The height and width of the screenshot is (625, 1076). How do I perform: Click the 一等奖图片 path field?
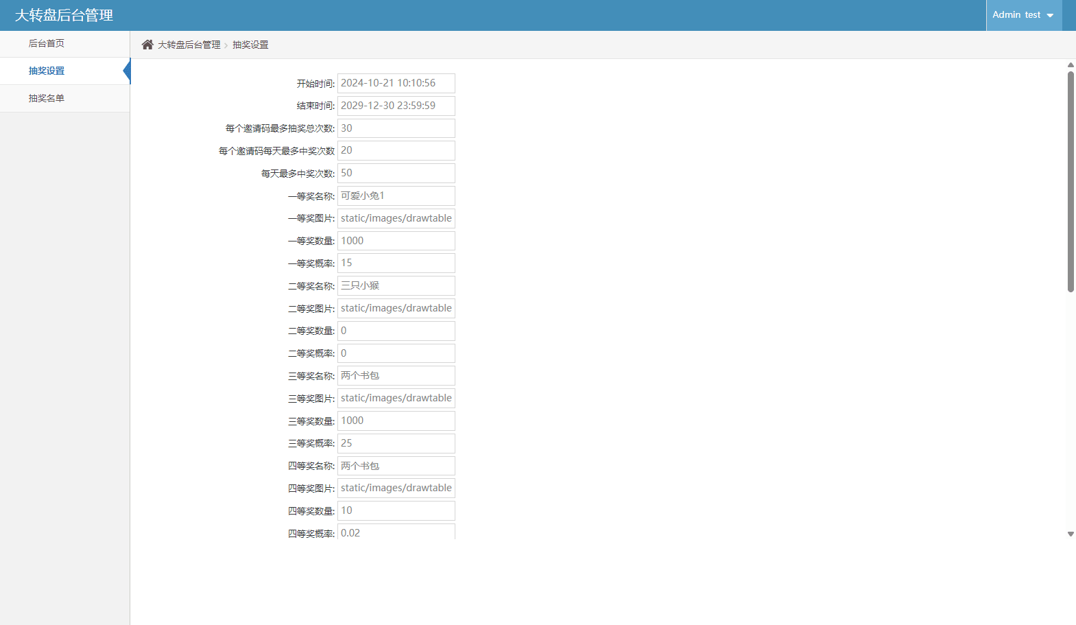[x=396, y=218]
